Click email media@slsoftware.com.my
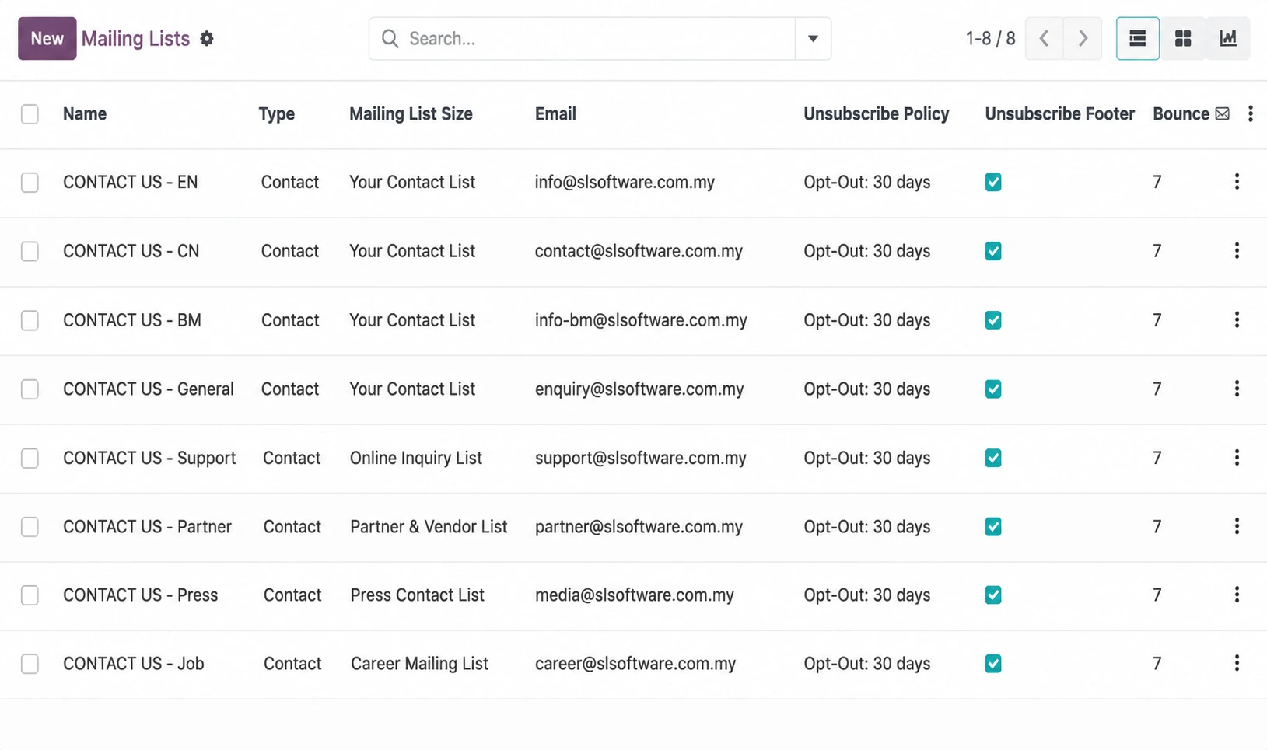 (x=635, y=595)
